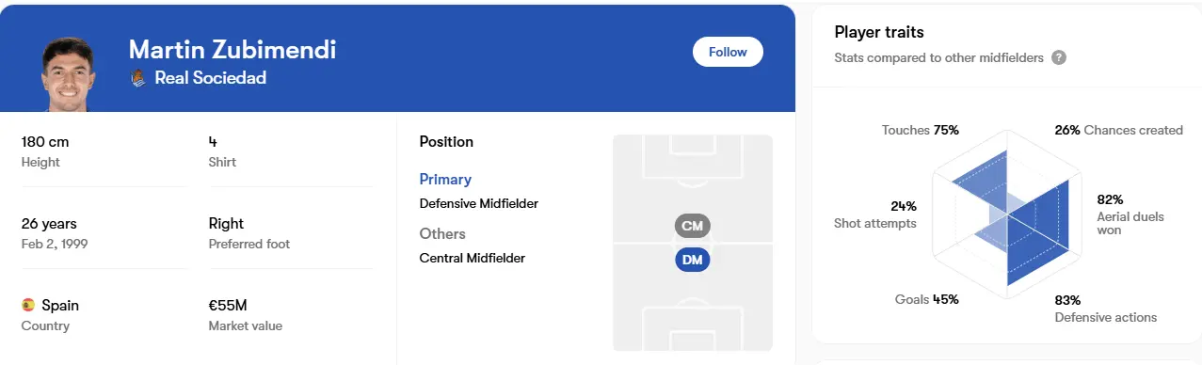Click the Central Midfielder position text
The width and height of the screenshot is (1202, 365).
473,258
